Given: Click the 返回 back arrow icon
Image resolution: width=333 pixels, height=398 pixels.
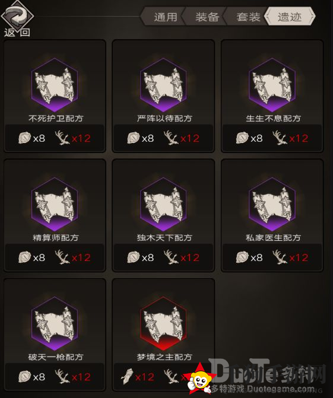Looking at the screenshot, I should (x=17, y=15).
